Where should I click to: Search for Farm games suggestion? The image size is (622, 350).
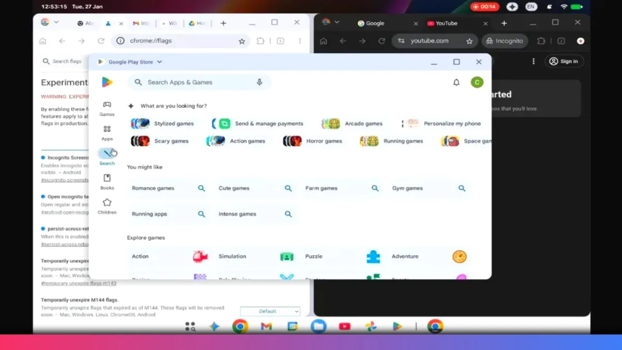342,188
